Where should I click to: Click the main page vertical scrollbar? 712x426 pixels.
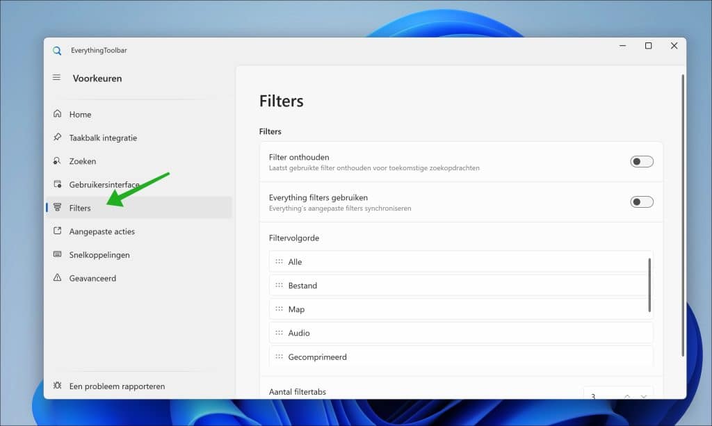(x=683, y=215)
